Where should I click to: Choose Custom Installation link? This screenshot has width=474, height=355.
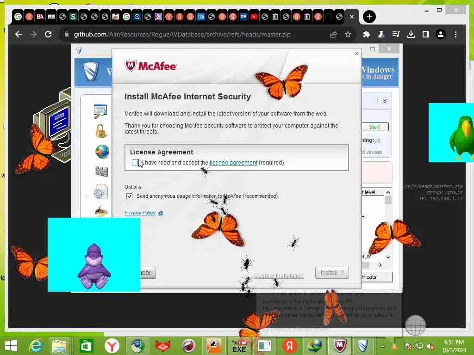click(x=279, y=276)
